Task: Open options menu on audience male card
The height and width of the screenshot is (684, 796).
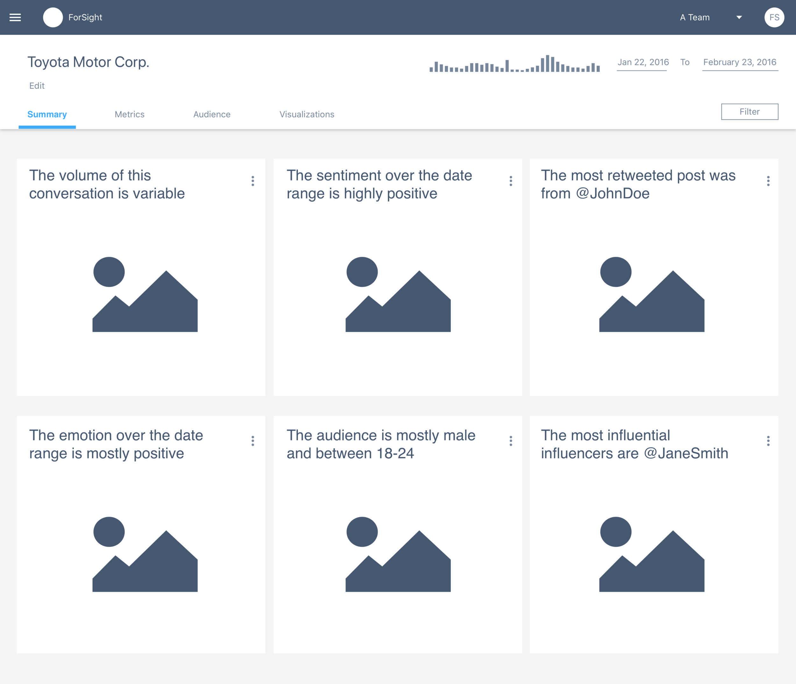Action: (511, 441)
